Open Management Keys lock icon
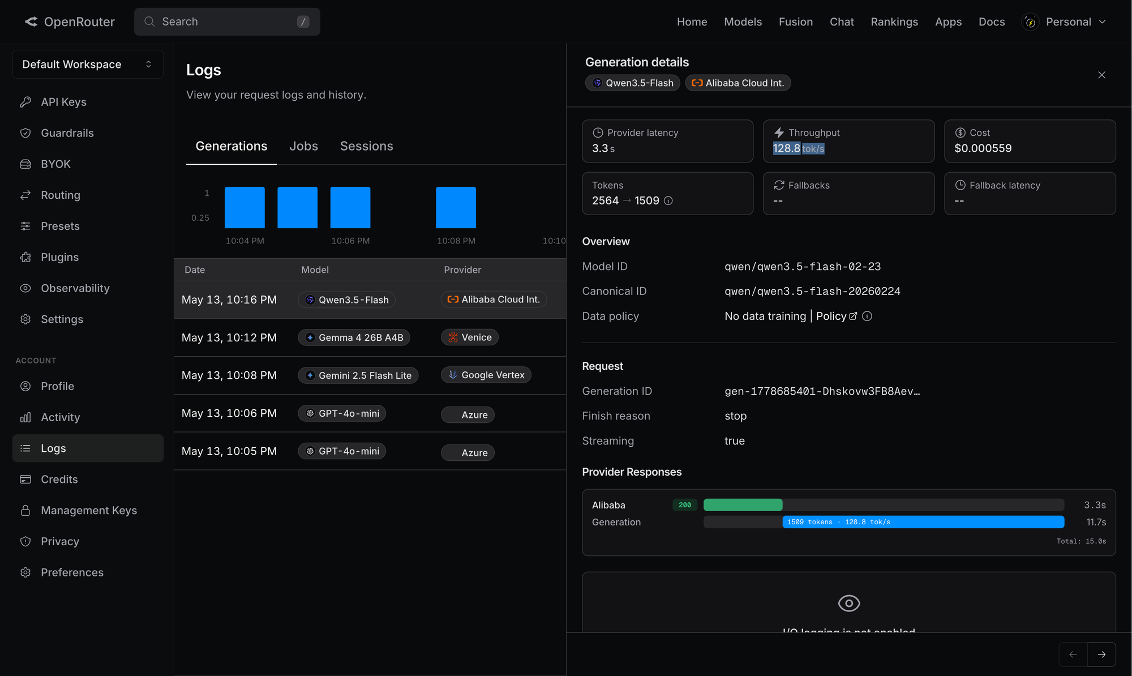 point(25,511)
